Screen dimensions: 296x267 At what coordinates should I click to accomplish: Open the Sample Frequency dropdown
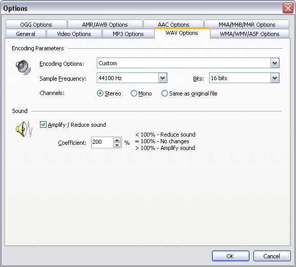162,78
